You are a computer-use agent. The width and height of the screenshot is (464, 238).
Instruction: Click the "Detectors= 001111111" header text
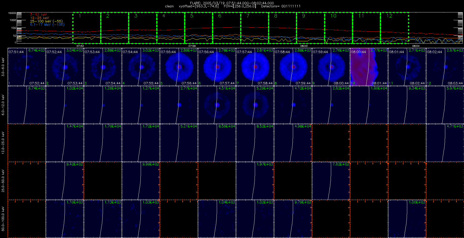click(x=281, y=6)
